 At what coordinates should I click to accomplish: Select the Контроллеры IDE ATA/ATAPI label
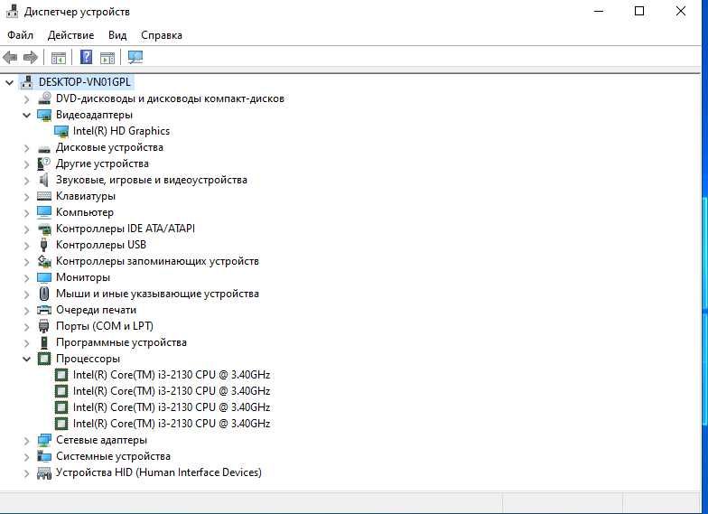(126, 229)
